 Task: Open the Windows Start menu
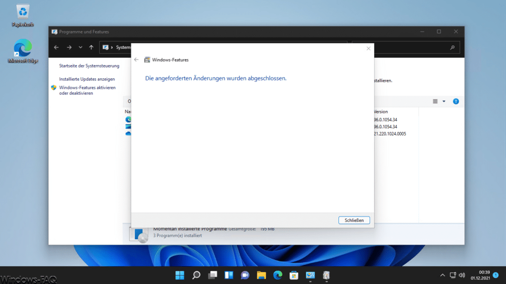180,275
